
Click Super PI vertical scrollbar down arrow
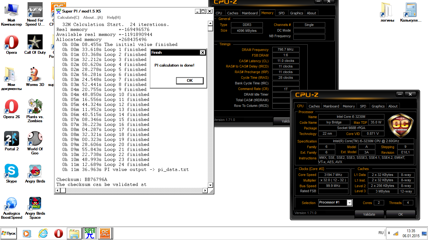point(210,186)
